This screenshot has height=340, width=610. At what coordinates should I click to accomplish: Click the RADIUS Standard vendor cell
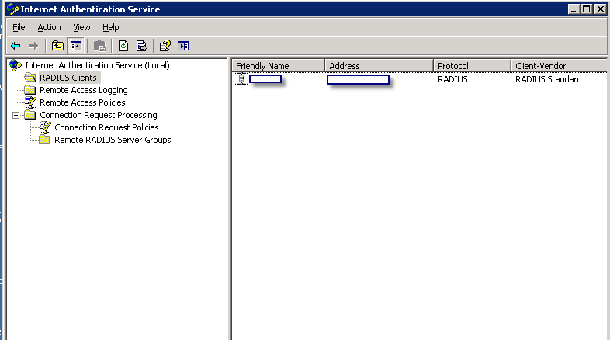tap(549, 79)
